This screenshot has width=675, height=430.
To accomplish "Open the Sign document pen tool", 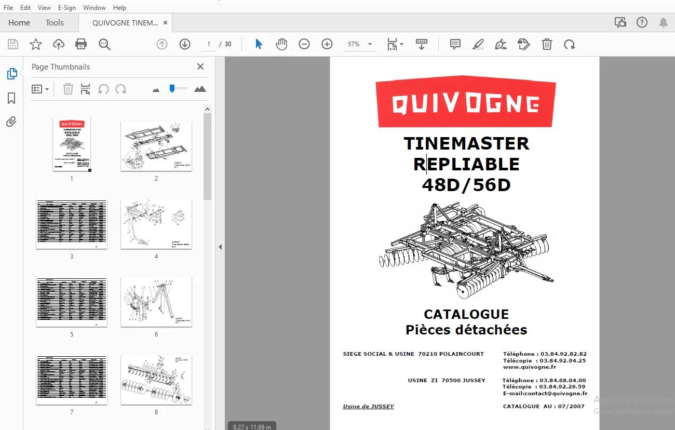I will 501,45.
